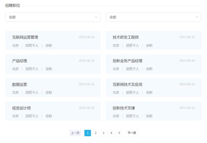Viewport: 207px width, 143px height.
Task: Click the 招聘职位 section heading
Action: [13, 5]
